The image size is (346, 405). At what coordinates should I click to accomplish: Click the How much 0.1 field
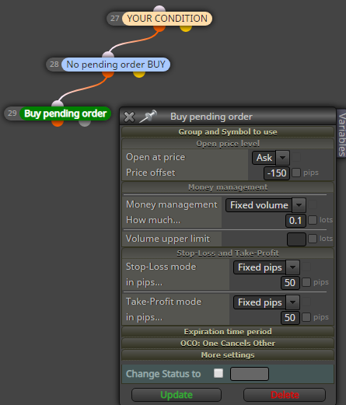295,221
